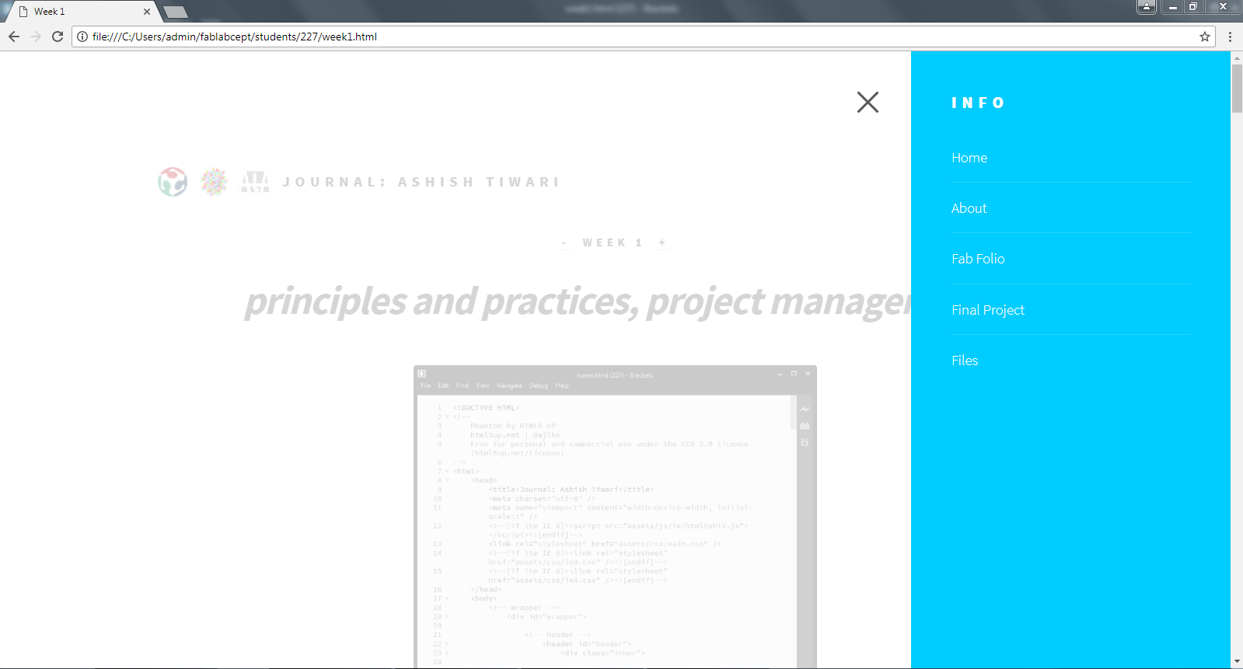Go back to previous page in browser
The image size is (1243, 669).
tap(14, 37)
